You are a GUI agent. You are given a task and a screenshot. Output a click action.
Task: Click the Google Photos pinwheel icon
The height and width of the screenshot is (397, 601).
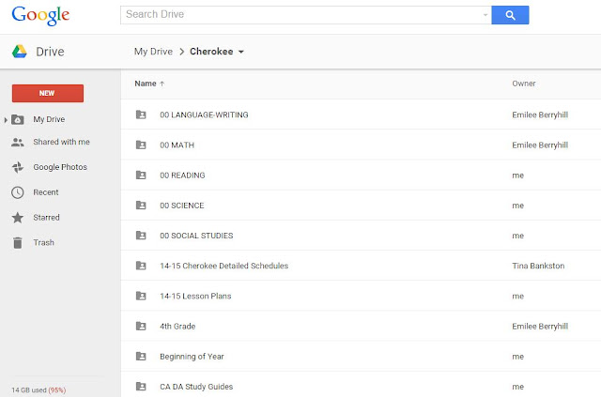tap(17, 167)
